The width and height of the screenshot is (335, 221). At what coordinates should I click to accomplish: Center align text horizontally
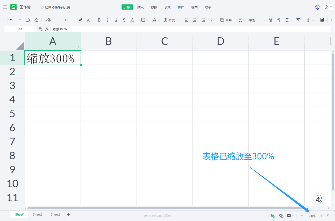[195, 20]
